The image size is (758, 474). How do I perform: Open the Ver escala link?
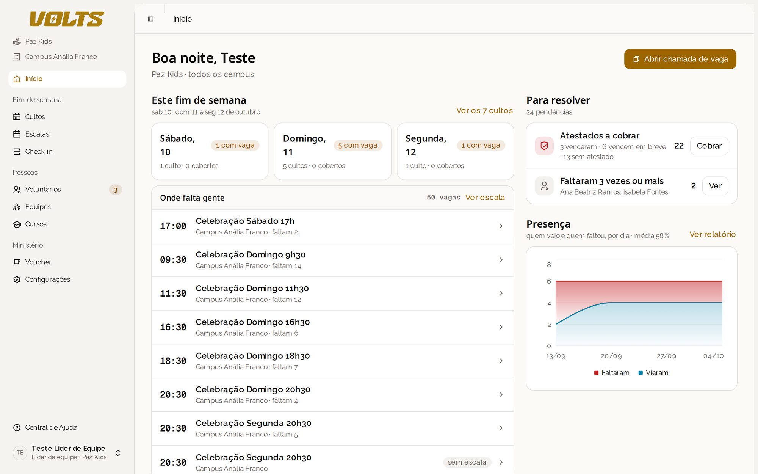(x=485, y=198)
